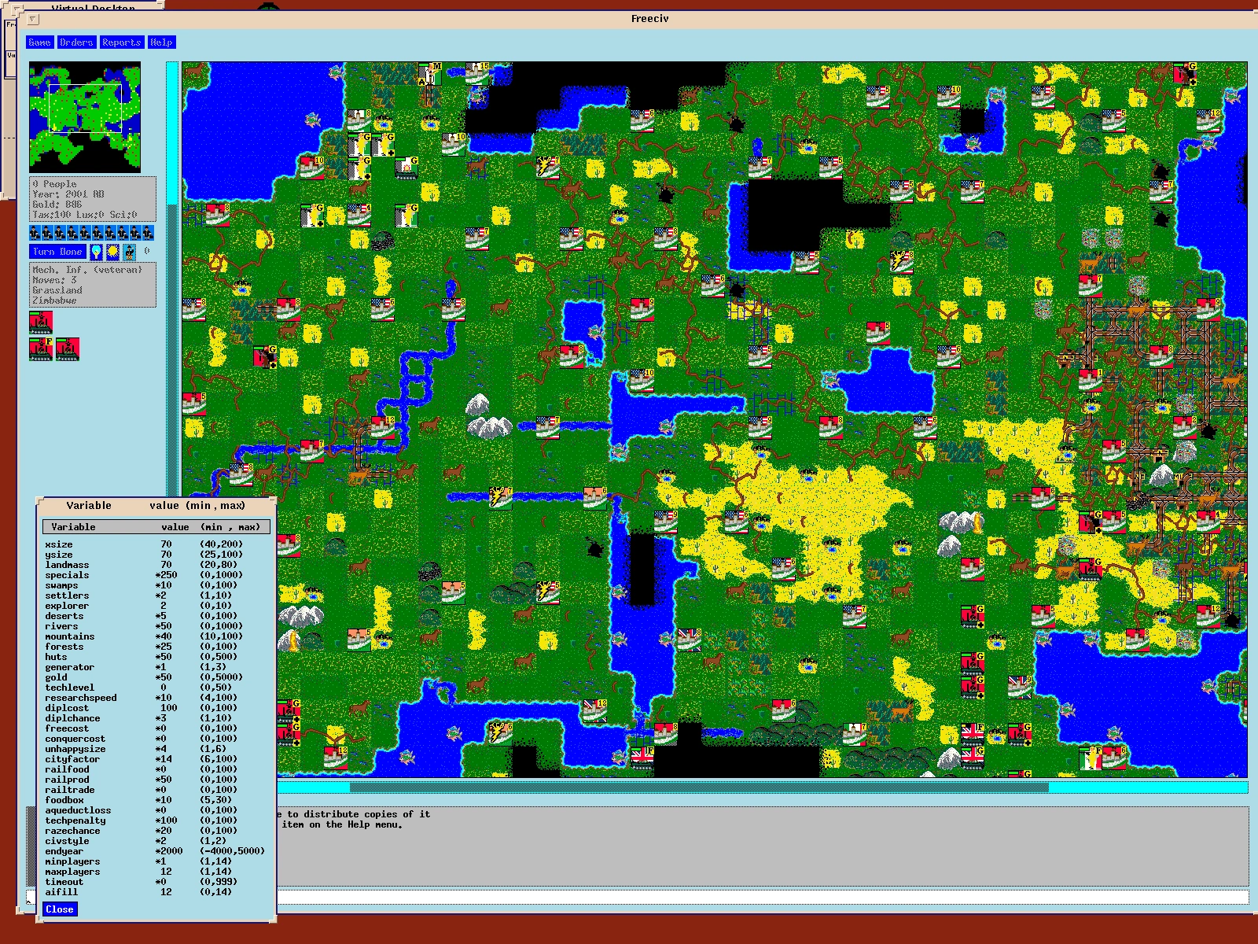Select the railtrade variable row

click(x=156, y=790)
